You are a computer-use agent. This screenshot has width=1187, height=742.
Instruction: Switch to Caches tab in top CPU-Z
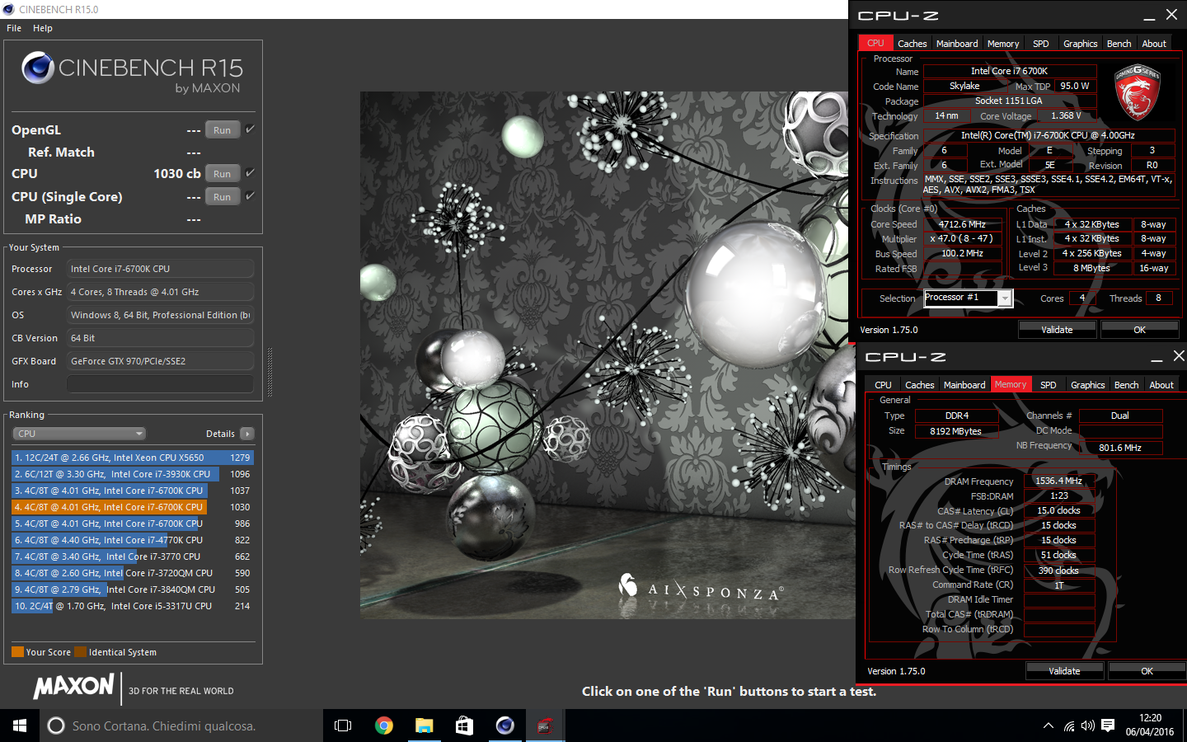coord(913,44)
